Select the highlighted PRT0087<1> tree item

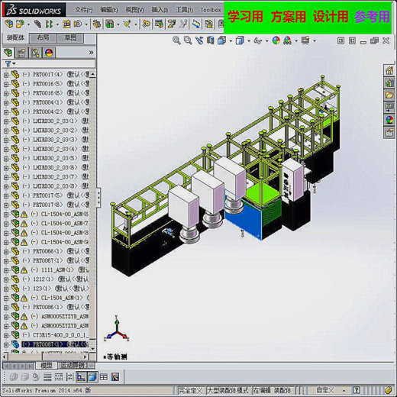[55, 344]
